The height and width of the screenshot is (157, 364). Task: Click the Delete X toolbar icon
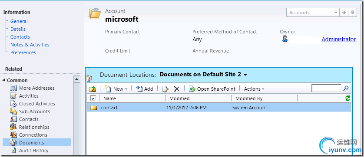177,89
